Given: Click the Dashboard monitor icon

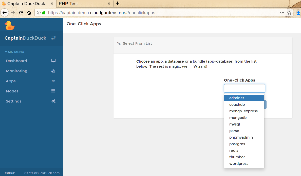Looking at the screenshot, I should (53, 61).
